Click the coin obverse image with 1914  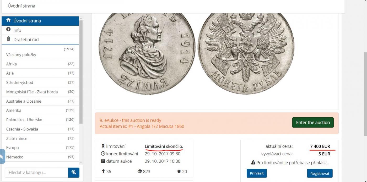(x=147, y=52)
